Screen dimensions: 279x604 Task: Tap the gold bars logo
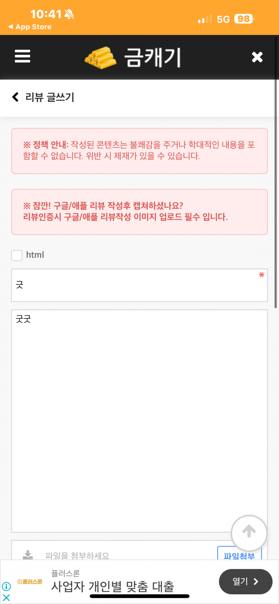(101, 57)
